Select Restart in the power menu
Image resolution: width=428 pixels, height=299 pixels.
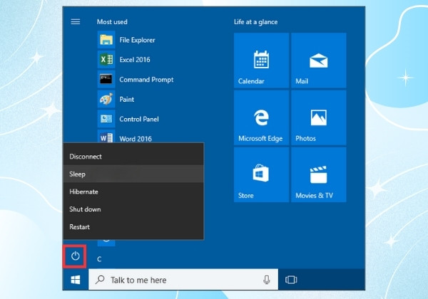[x=133, y=226]
